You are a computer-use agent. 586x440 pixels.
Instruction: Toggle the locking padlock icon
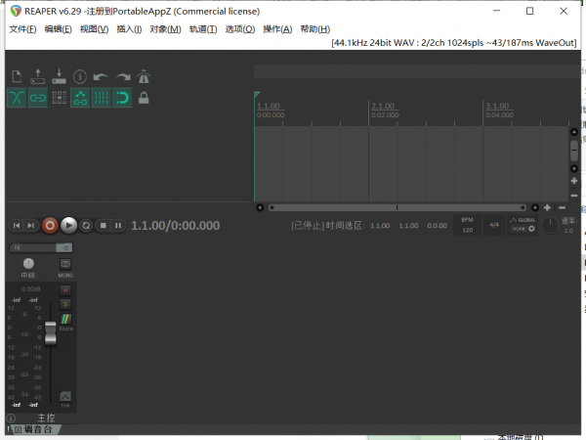pos(144,98)
